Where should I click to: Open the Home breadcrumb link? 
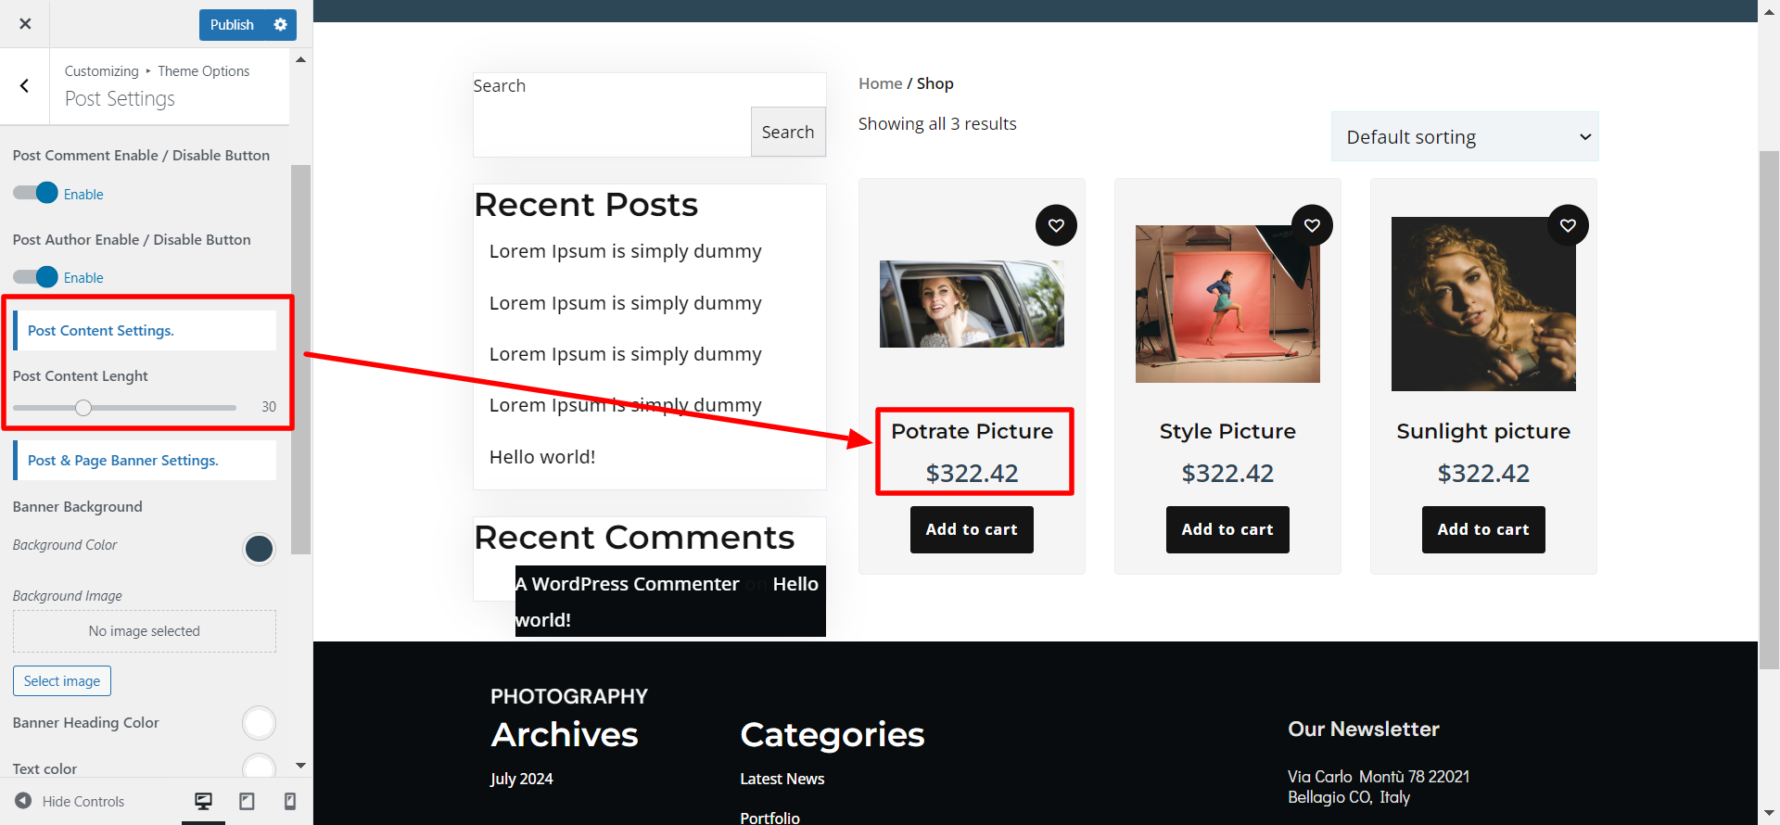(x=880, y=83)
